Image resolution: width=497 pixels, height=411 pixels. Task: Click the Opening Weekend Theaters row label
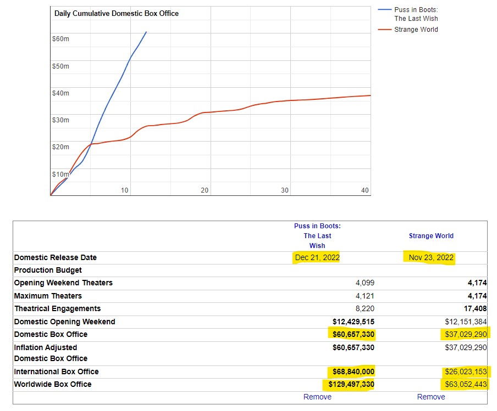coord(63,283)
